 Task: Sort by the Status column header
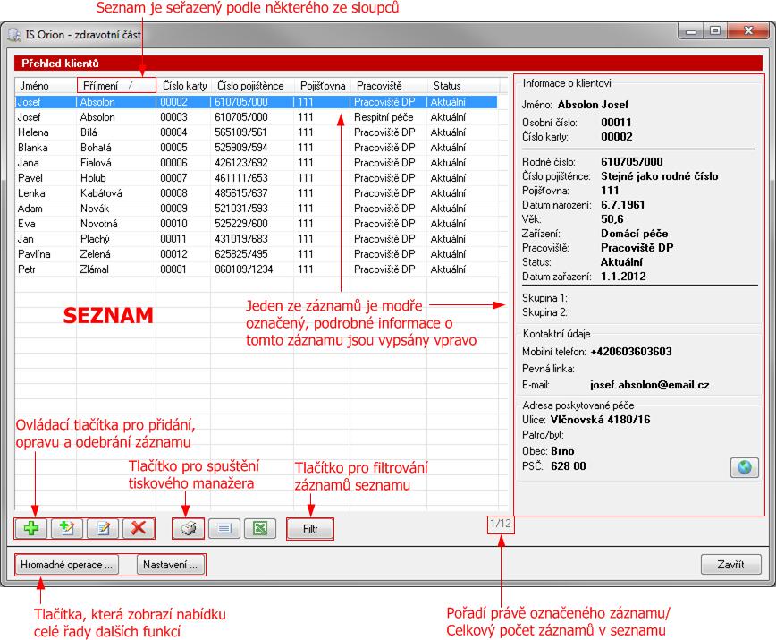pos(463,86)
